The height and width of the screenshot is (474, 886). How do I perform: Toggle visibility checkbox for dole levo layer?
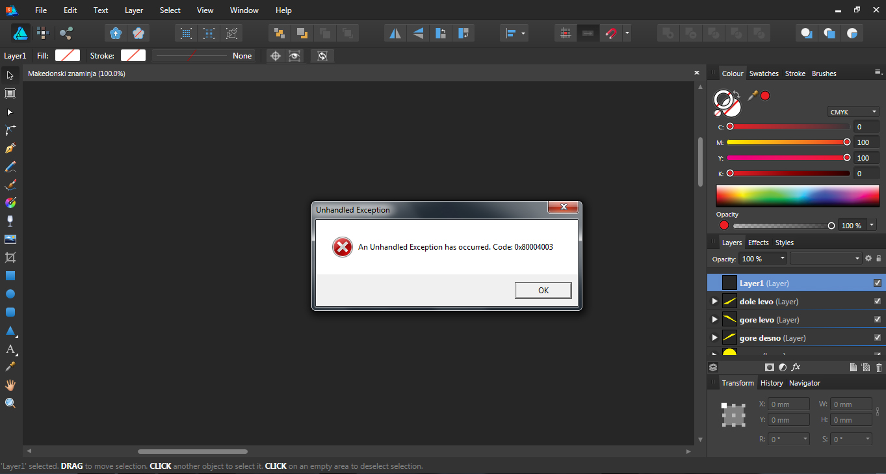878,301
